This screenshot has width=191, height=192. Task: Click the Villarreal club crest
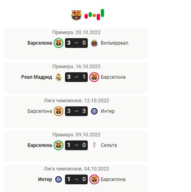tap(94, 43)
